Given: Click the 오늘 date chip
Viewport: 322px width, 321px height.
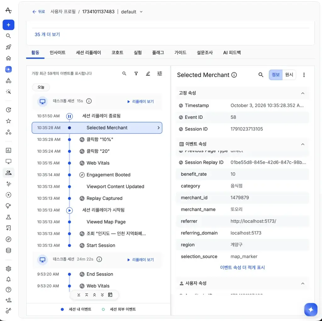Looking at the screenshot, I should (x=41, y=87).
